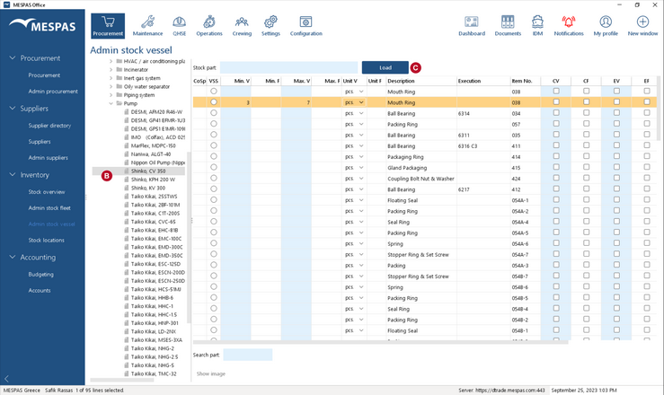Select the DESMI, AFM20 R46-W component
Viewport: 664px width, 395px height.
pos(156,112)
